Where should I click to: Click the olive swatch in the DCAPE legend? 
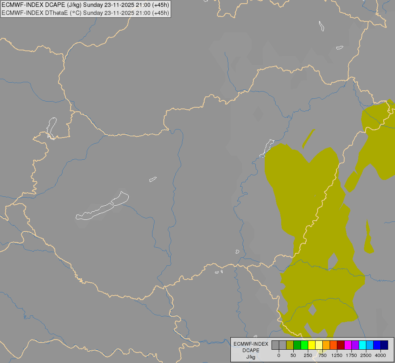point(290,345)
